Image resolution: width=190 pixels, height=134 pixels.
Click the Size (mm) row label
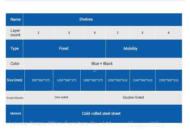click(15, 80)
